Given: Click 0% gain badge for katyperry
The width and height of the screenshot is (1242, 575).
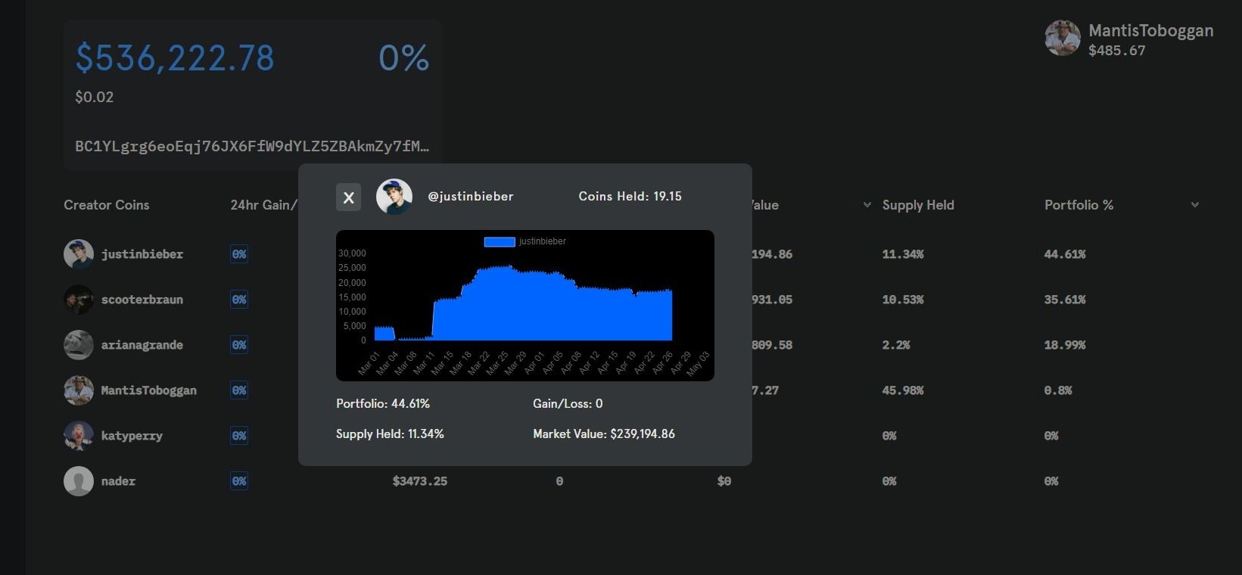Looking at the screenshot, I should (239, 436).
